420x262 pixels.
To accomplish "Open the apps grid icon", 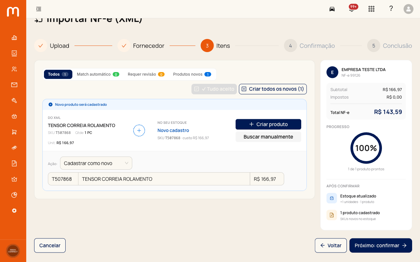I will (x=371, y=9).
